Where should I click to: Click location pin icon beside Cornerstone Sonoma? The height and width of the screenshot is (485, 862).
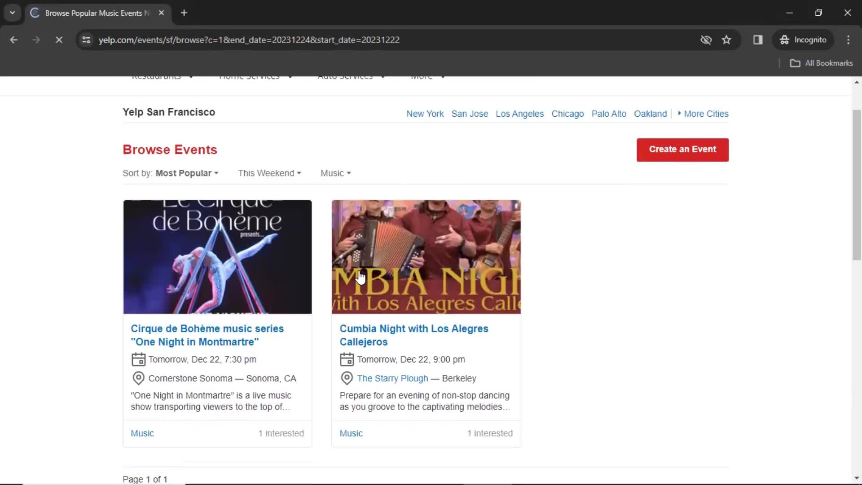point(138,379)
